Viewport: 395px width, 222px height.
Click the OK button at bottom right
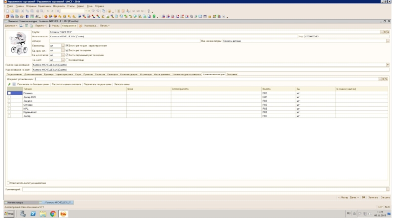point(363,197)
